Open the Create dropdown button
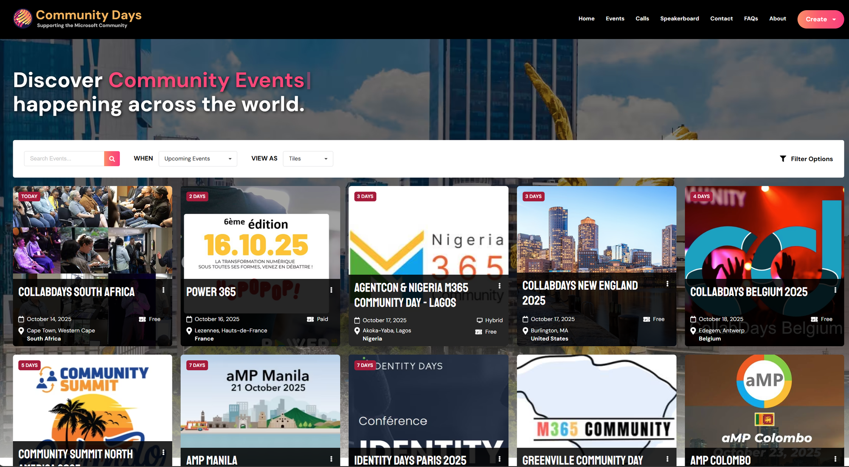The width and height of the screenshot is (849, 467). click(x=820, y=19)
